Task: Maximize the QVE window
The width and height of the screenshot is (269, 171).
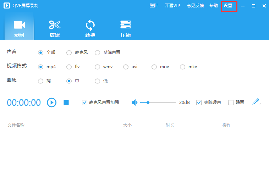Action: 253,6
